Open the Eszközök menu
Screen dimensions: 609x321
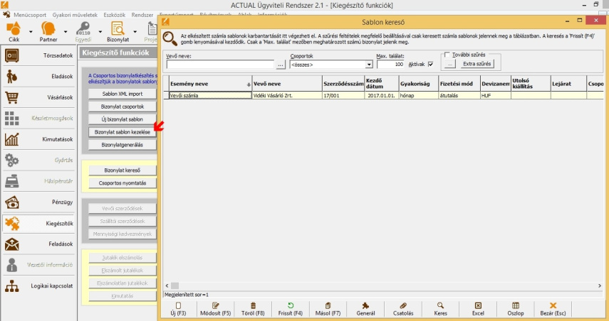click(115, 14)
